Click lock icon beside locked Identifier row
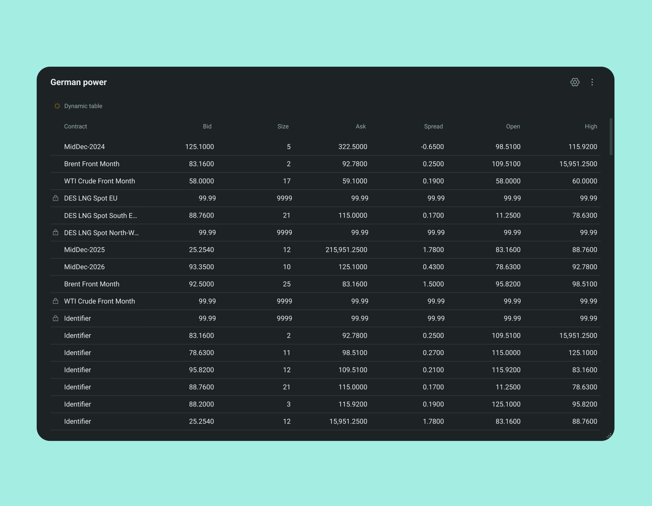The height and width of the screenshot is (506, 652). 55,318
